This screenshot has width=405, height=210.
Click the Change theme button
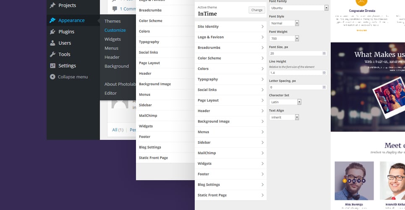tap(257, 10)
